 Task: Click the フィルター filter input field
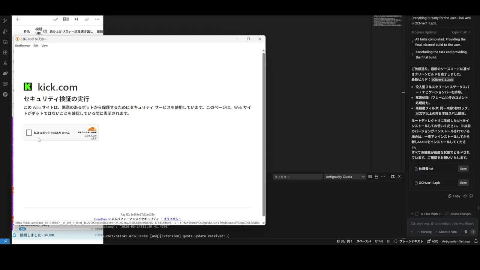pyautogui.click(x=298, y=177)
